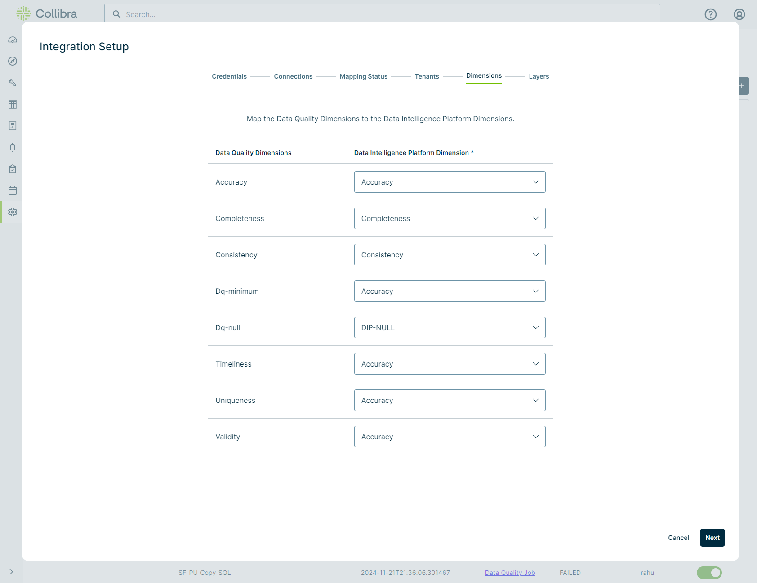This screenshot has height=583, width=757.
Task: Open the compass explorer sidebar icon
Action: (13, 61)
